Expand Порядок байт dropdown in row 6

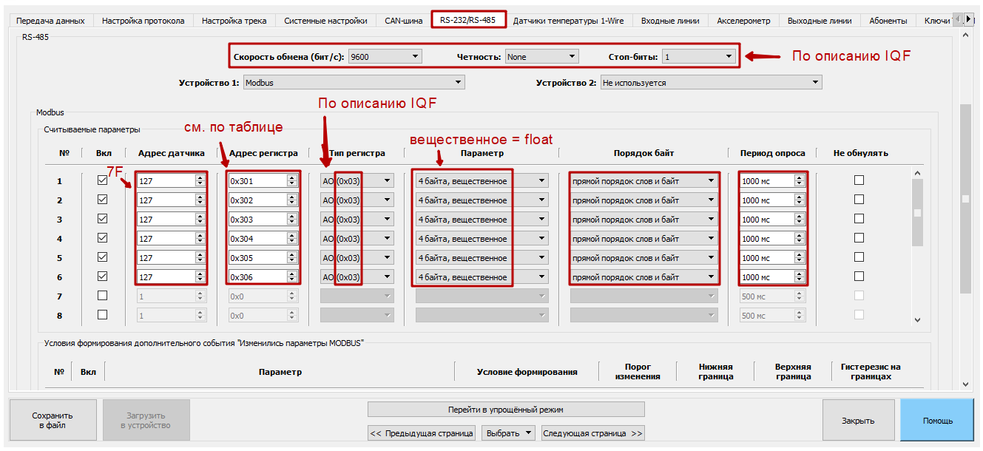click(643, 277)
